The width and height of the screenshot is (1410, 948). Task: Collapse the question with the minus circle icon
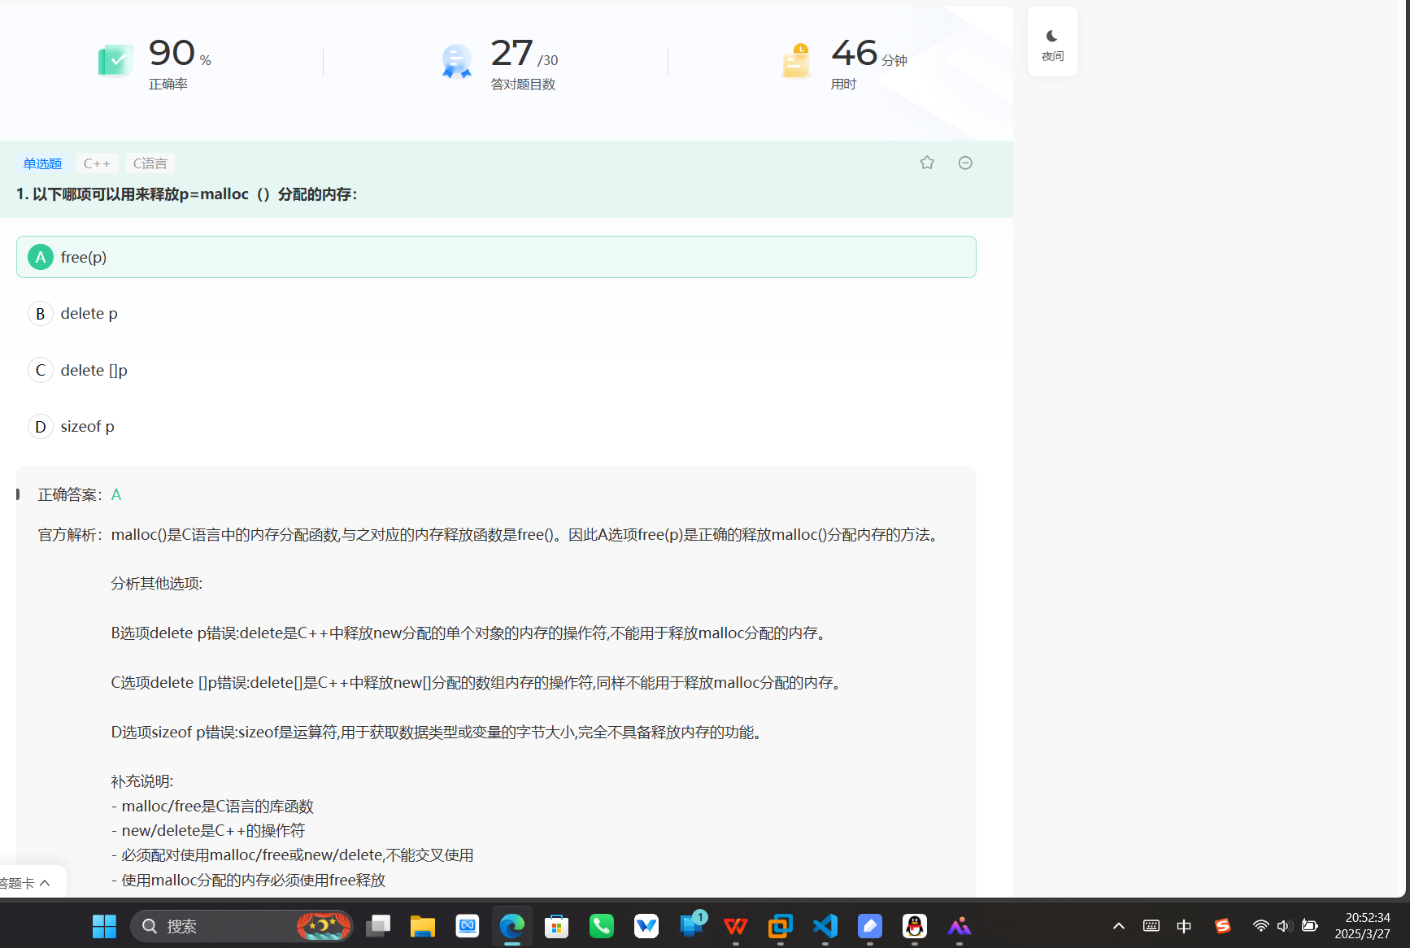pyautogui.click(x=965, y=163)
